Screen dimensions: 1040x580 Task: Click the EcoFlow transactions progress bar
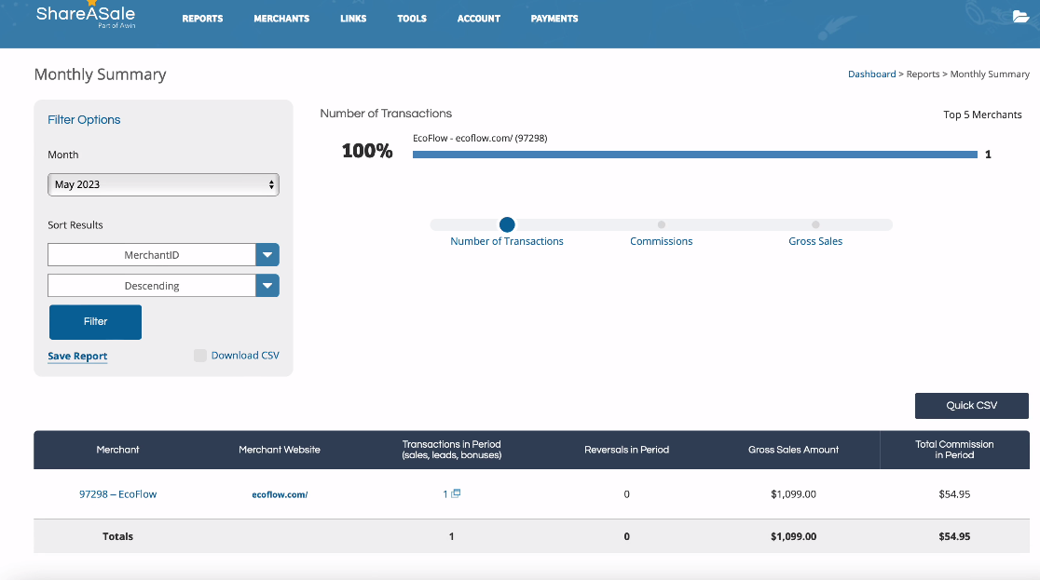tap(694, 155)
